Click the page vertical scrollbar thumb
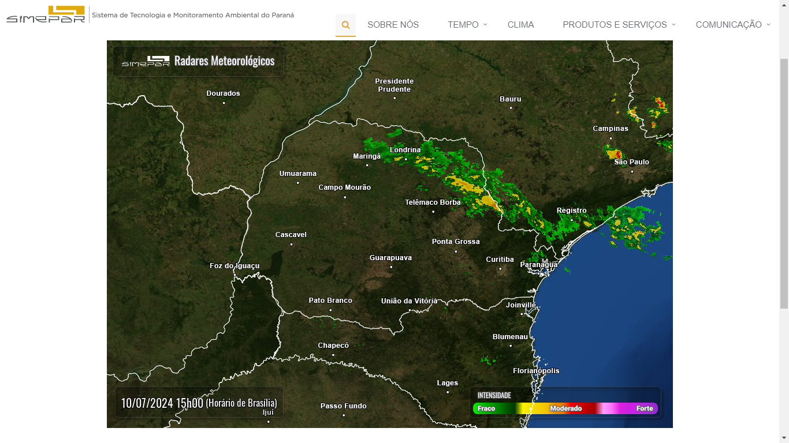789x443 pixels. [x=784, y=183]
